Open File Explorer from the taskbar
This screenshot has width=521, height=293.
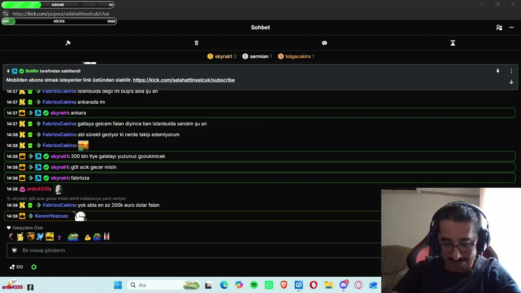(328, 285)
